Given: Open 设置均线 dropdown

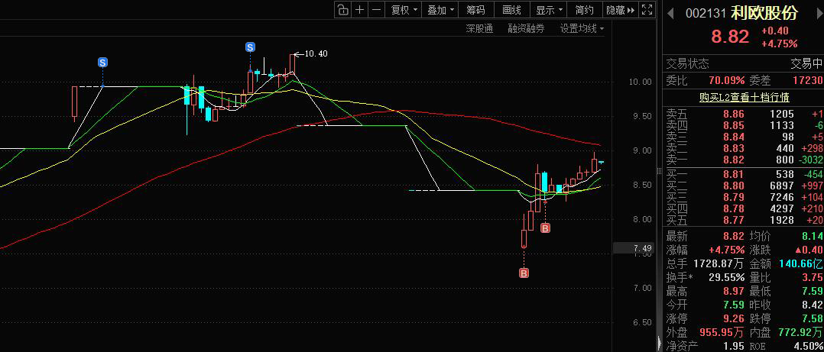Looking at the screenshot, I should tap(582, 29).
